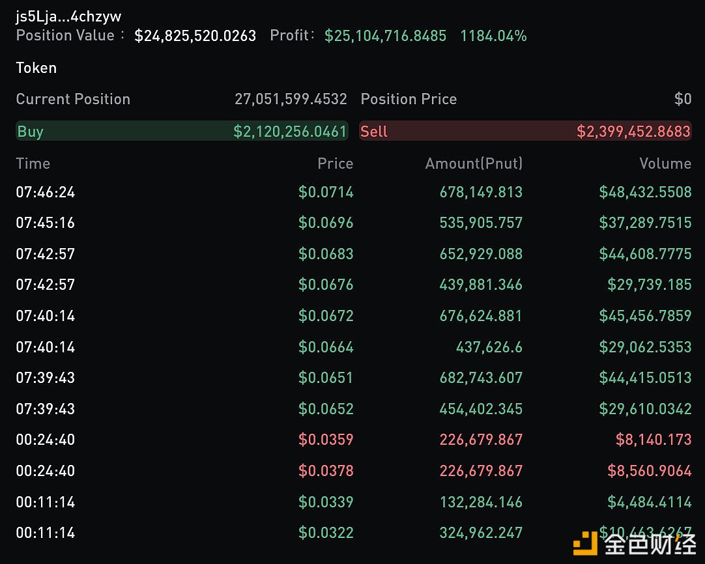Select the Position Value $24,825,520.0263

click(x=195, y=36)
